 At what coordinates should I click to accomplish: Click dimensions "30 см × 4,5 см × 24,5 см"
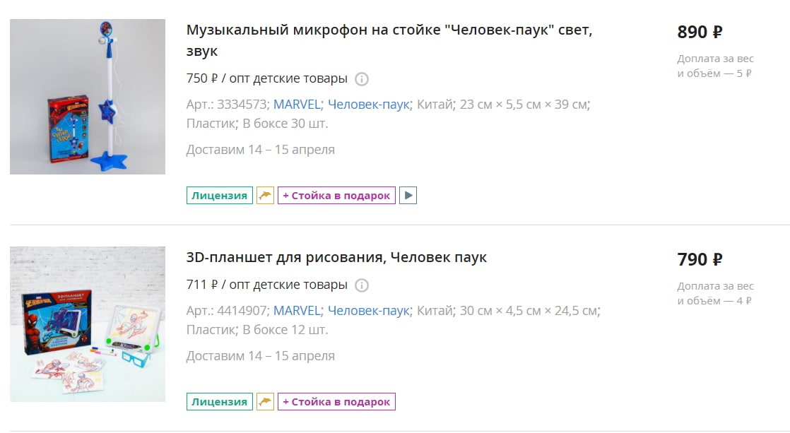pyautogui.click(x=529, y=311)
